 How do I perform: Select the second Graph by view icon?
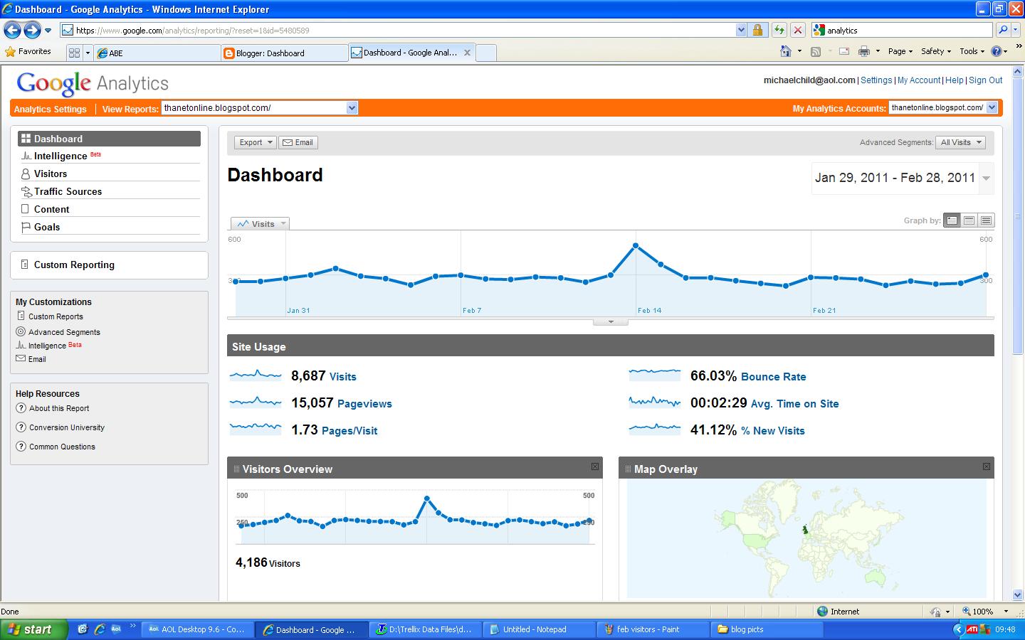point(969,220)
